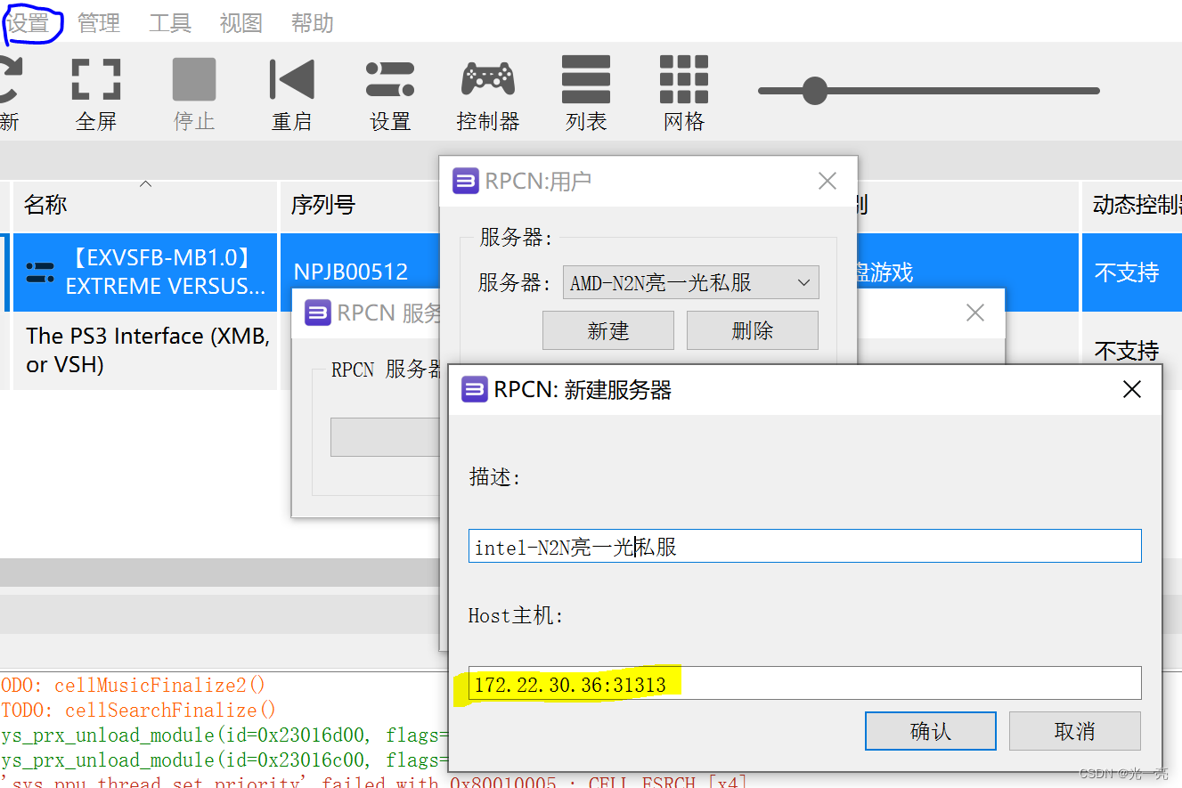Adjust the icon size slider

[x=814, y=90]
